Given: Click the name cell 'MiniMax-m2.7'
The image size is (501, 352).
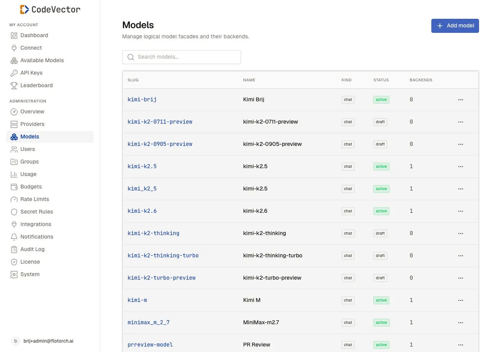Looking at the screenshot, I should click(x=261, y=323).
